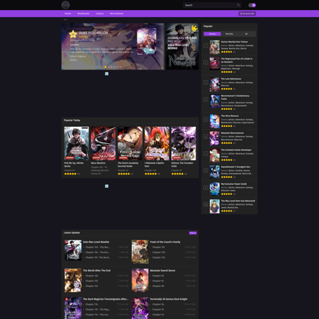Viewport: 319px width, 319px height.
Task: Open the Comics menu item
Action: point(100,13)
